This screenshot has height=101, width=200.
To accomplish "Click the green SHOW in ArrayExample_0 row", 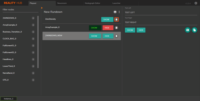I will click(95, 28).
